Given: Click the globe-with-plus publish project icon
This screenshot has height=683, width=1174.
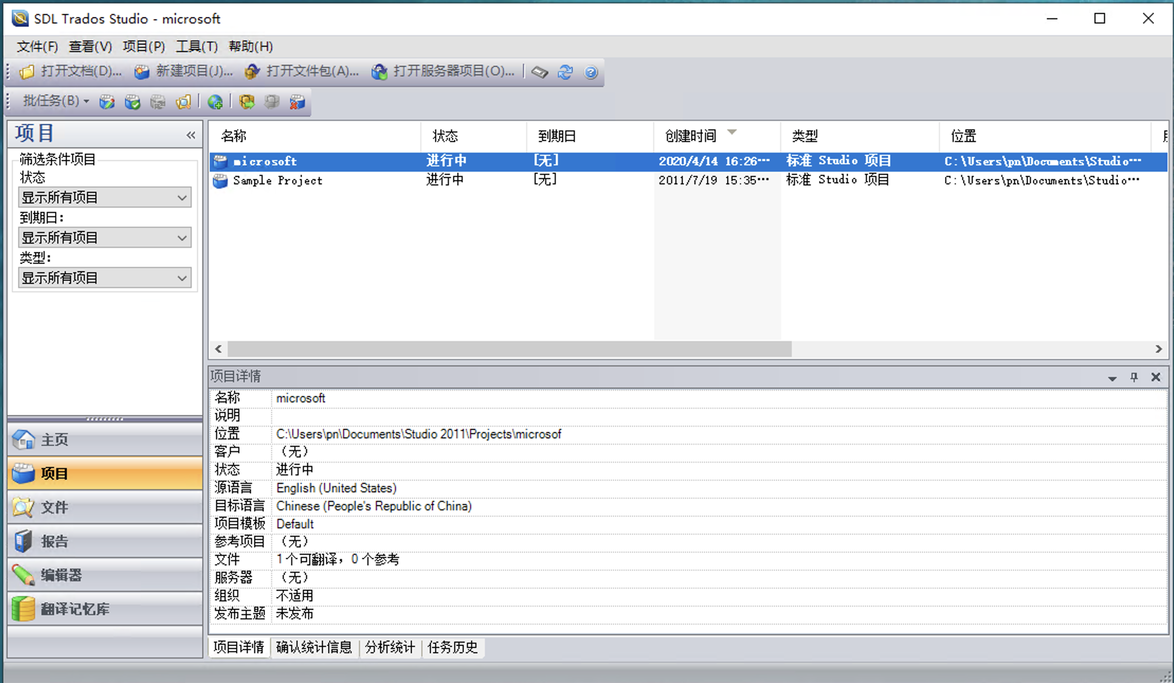Looking at the screenshot, I should coord(214,102).
